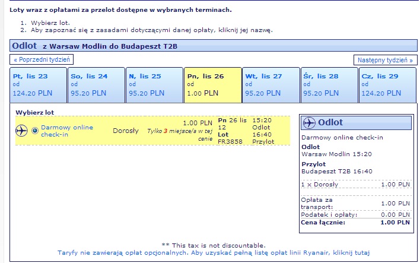Click the 15:20 Odlot departure time
The image size is (420, 263).
pos(262,124)
